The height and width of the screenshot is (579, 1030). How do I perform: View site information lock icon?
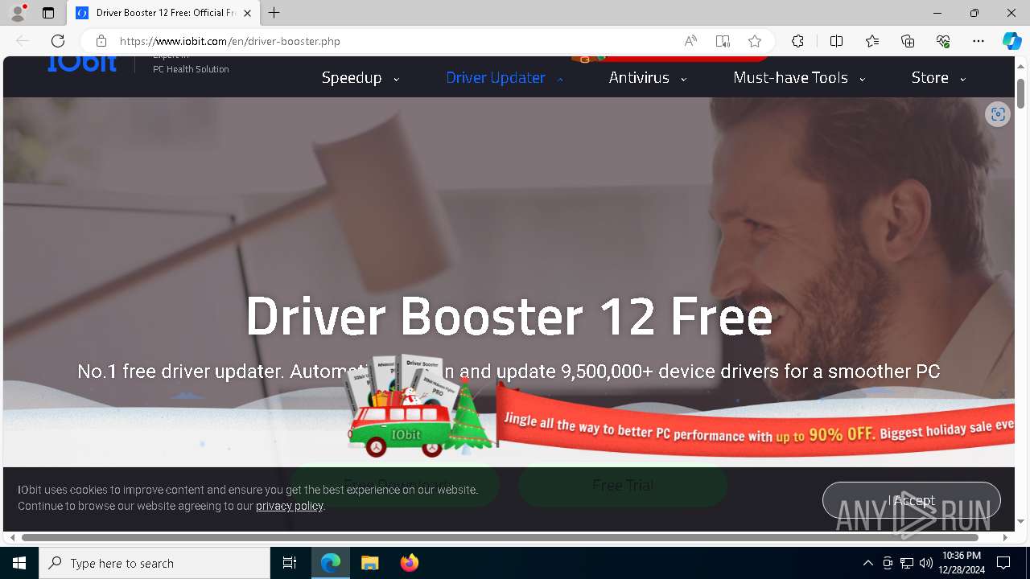click(101, 41)
